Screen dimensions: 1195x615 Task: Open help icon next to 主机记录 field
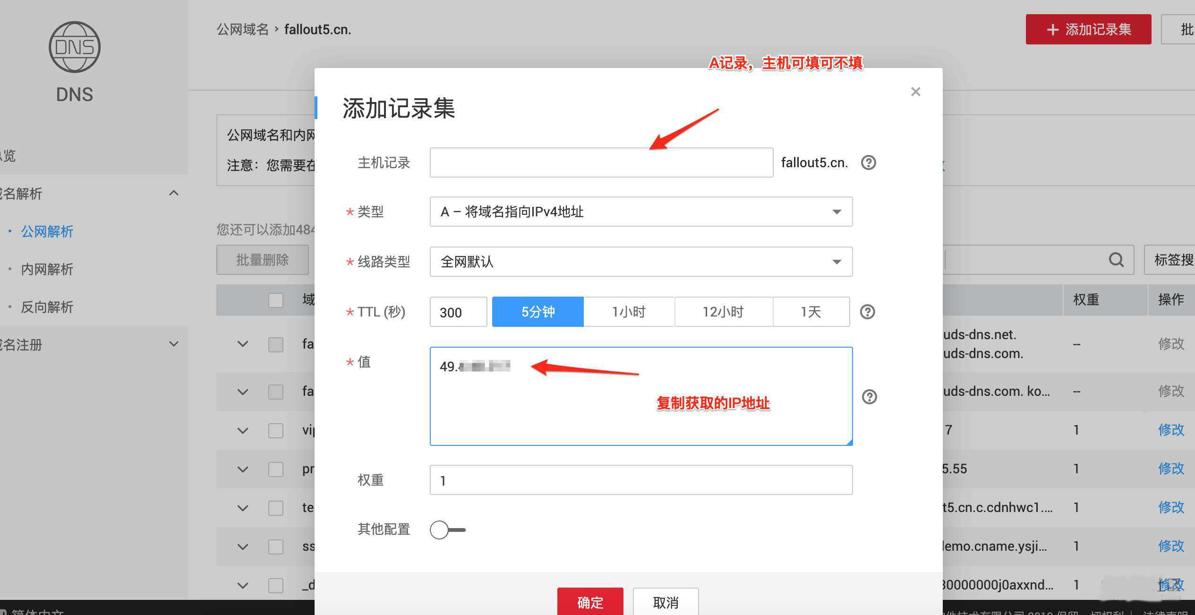(x=868, y=162)
